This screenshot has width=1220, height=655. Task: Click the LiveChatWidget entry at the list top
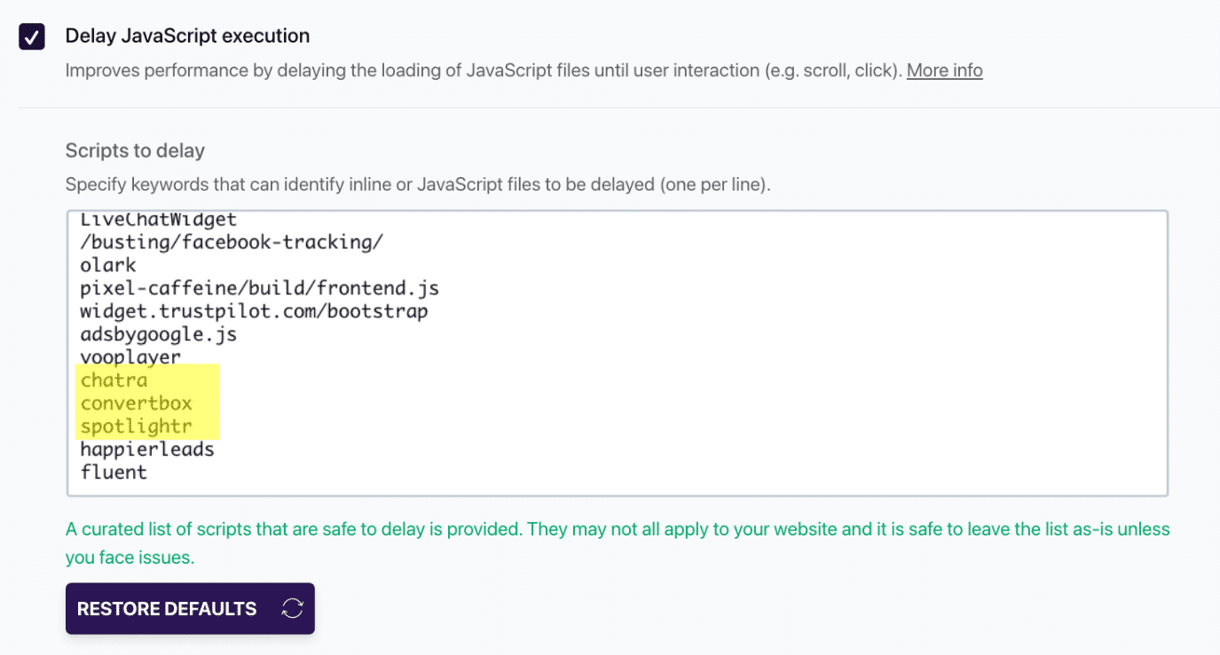(158, 218)
